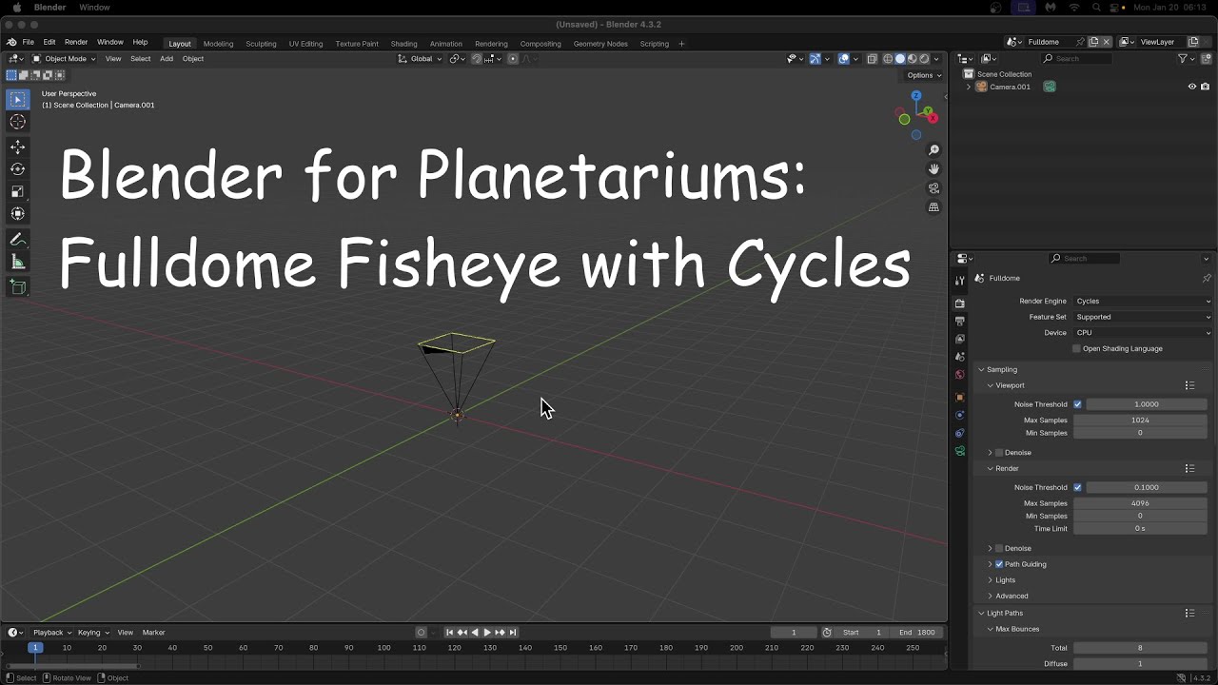This screenshot has width=1218, height=685.
Task: Open the Render Engine dropdown showing Cycles
Action: click(1143, 301)
